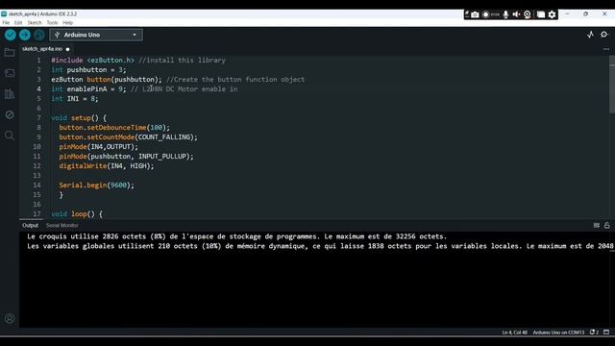Switch to the Serial Monitor tab
Screen dimensions: 615x346
pos(61,225)
